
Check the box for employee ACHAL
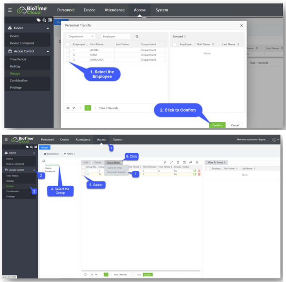[x=68, y=50]
